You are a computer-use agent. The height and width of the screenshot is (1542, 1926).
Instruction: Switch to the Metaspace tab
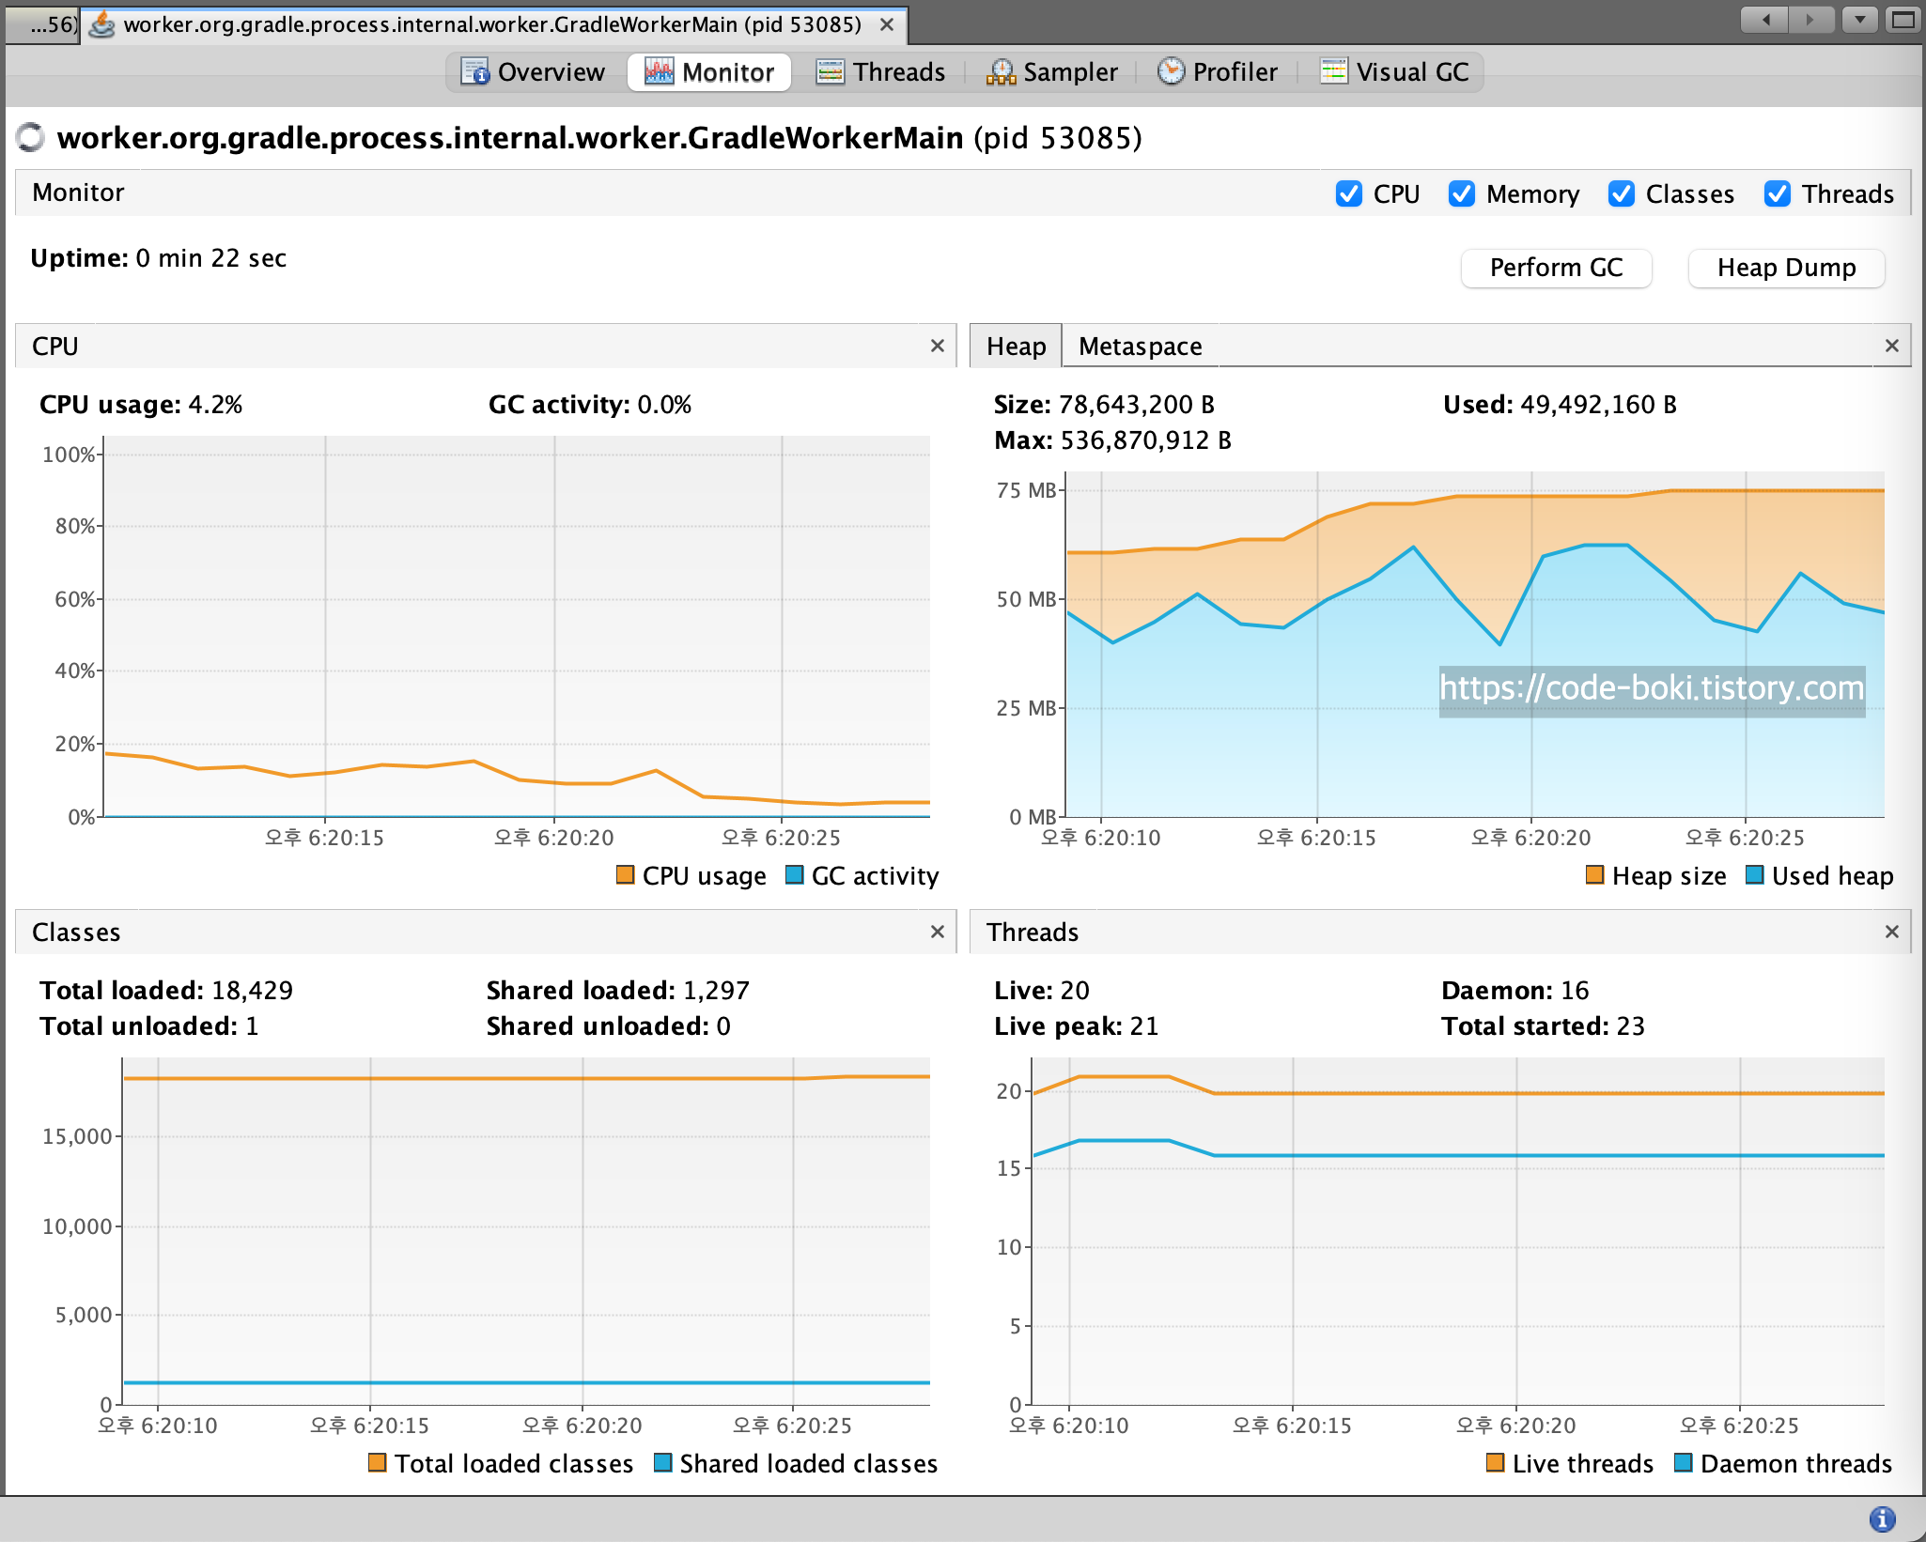point(1140,347)
